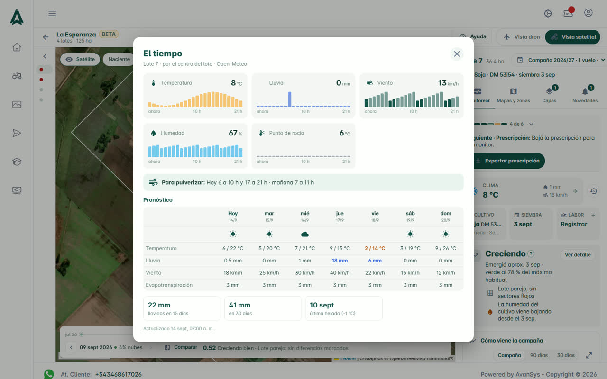Screen dimensions: 607x379
Task: Click the timeline slider handle at jul 26
Action: tap(81, 334)
